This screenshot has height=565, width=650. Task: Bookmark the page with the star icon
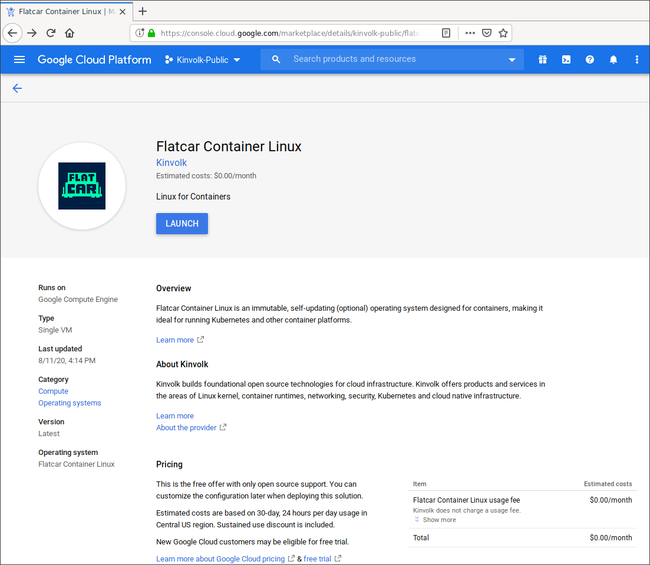coord(503,33)
